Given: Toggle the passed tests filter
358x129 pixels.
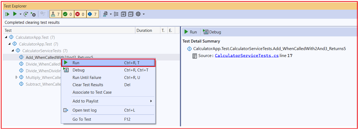Looking at the screenshot, I should (67, 14).
